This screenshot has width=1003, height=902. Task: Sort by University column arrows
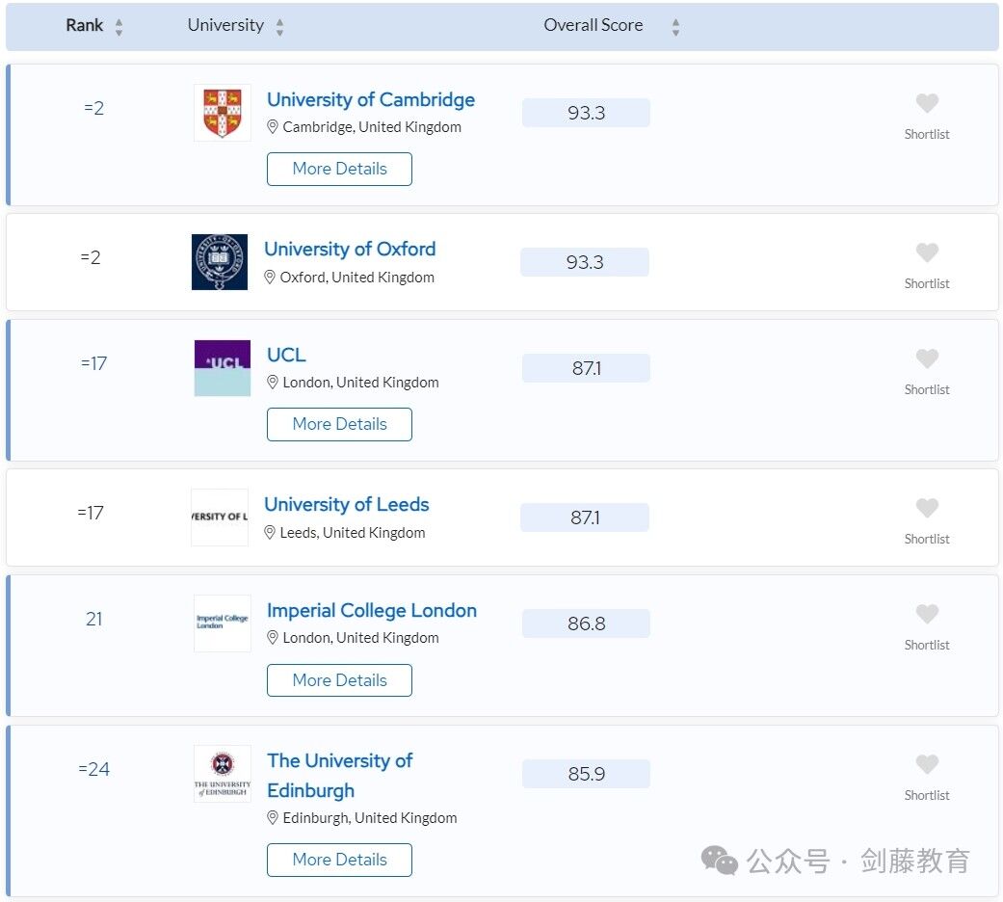point(279,27)
